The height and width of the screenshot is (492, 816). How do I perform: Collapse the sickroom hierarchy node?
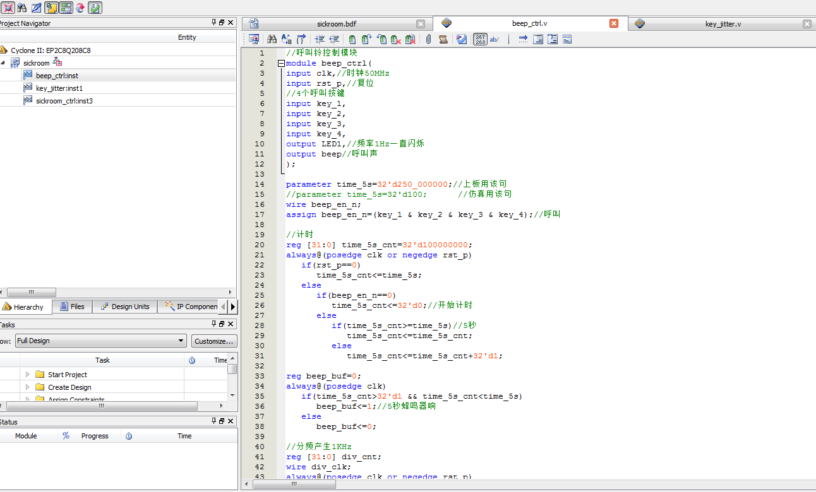point(3,63)
